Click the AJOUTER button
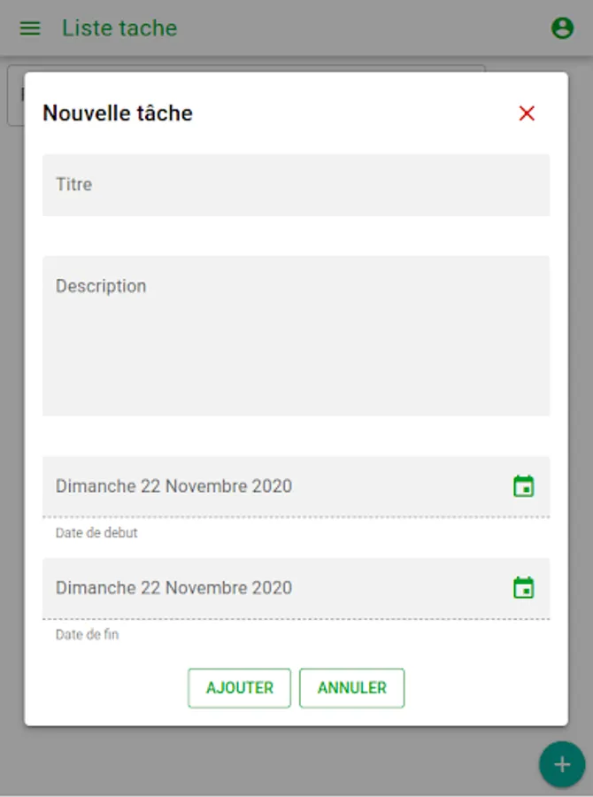Viewport: 593px width, 797px height. point(239,688)
